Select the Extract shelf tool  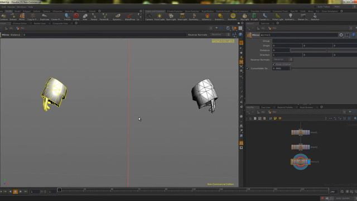[x=13, y=17]
